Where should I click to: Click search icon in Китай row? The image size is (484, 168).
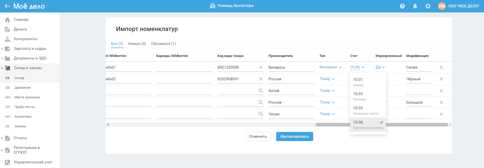coord(261,91)
